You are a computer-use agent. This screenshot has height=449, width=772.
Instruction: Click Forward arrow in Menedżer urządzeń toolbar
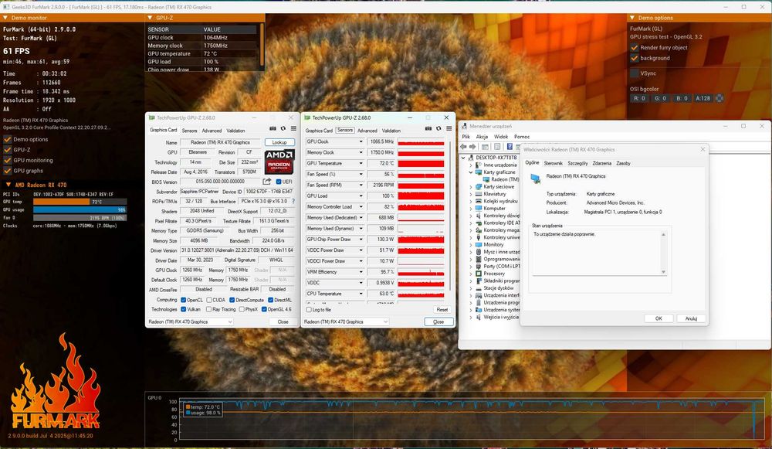click(472, 147)
